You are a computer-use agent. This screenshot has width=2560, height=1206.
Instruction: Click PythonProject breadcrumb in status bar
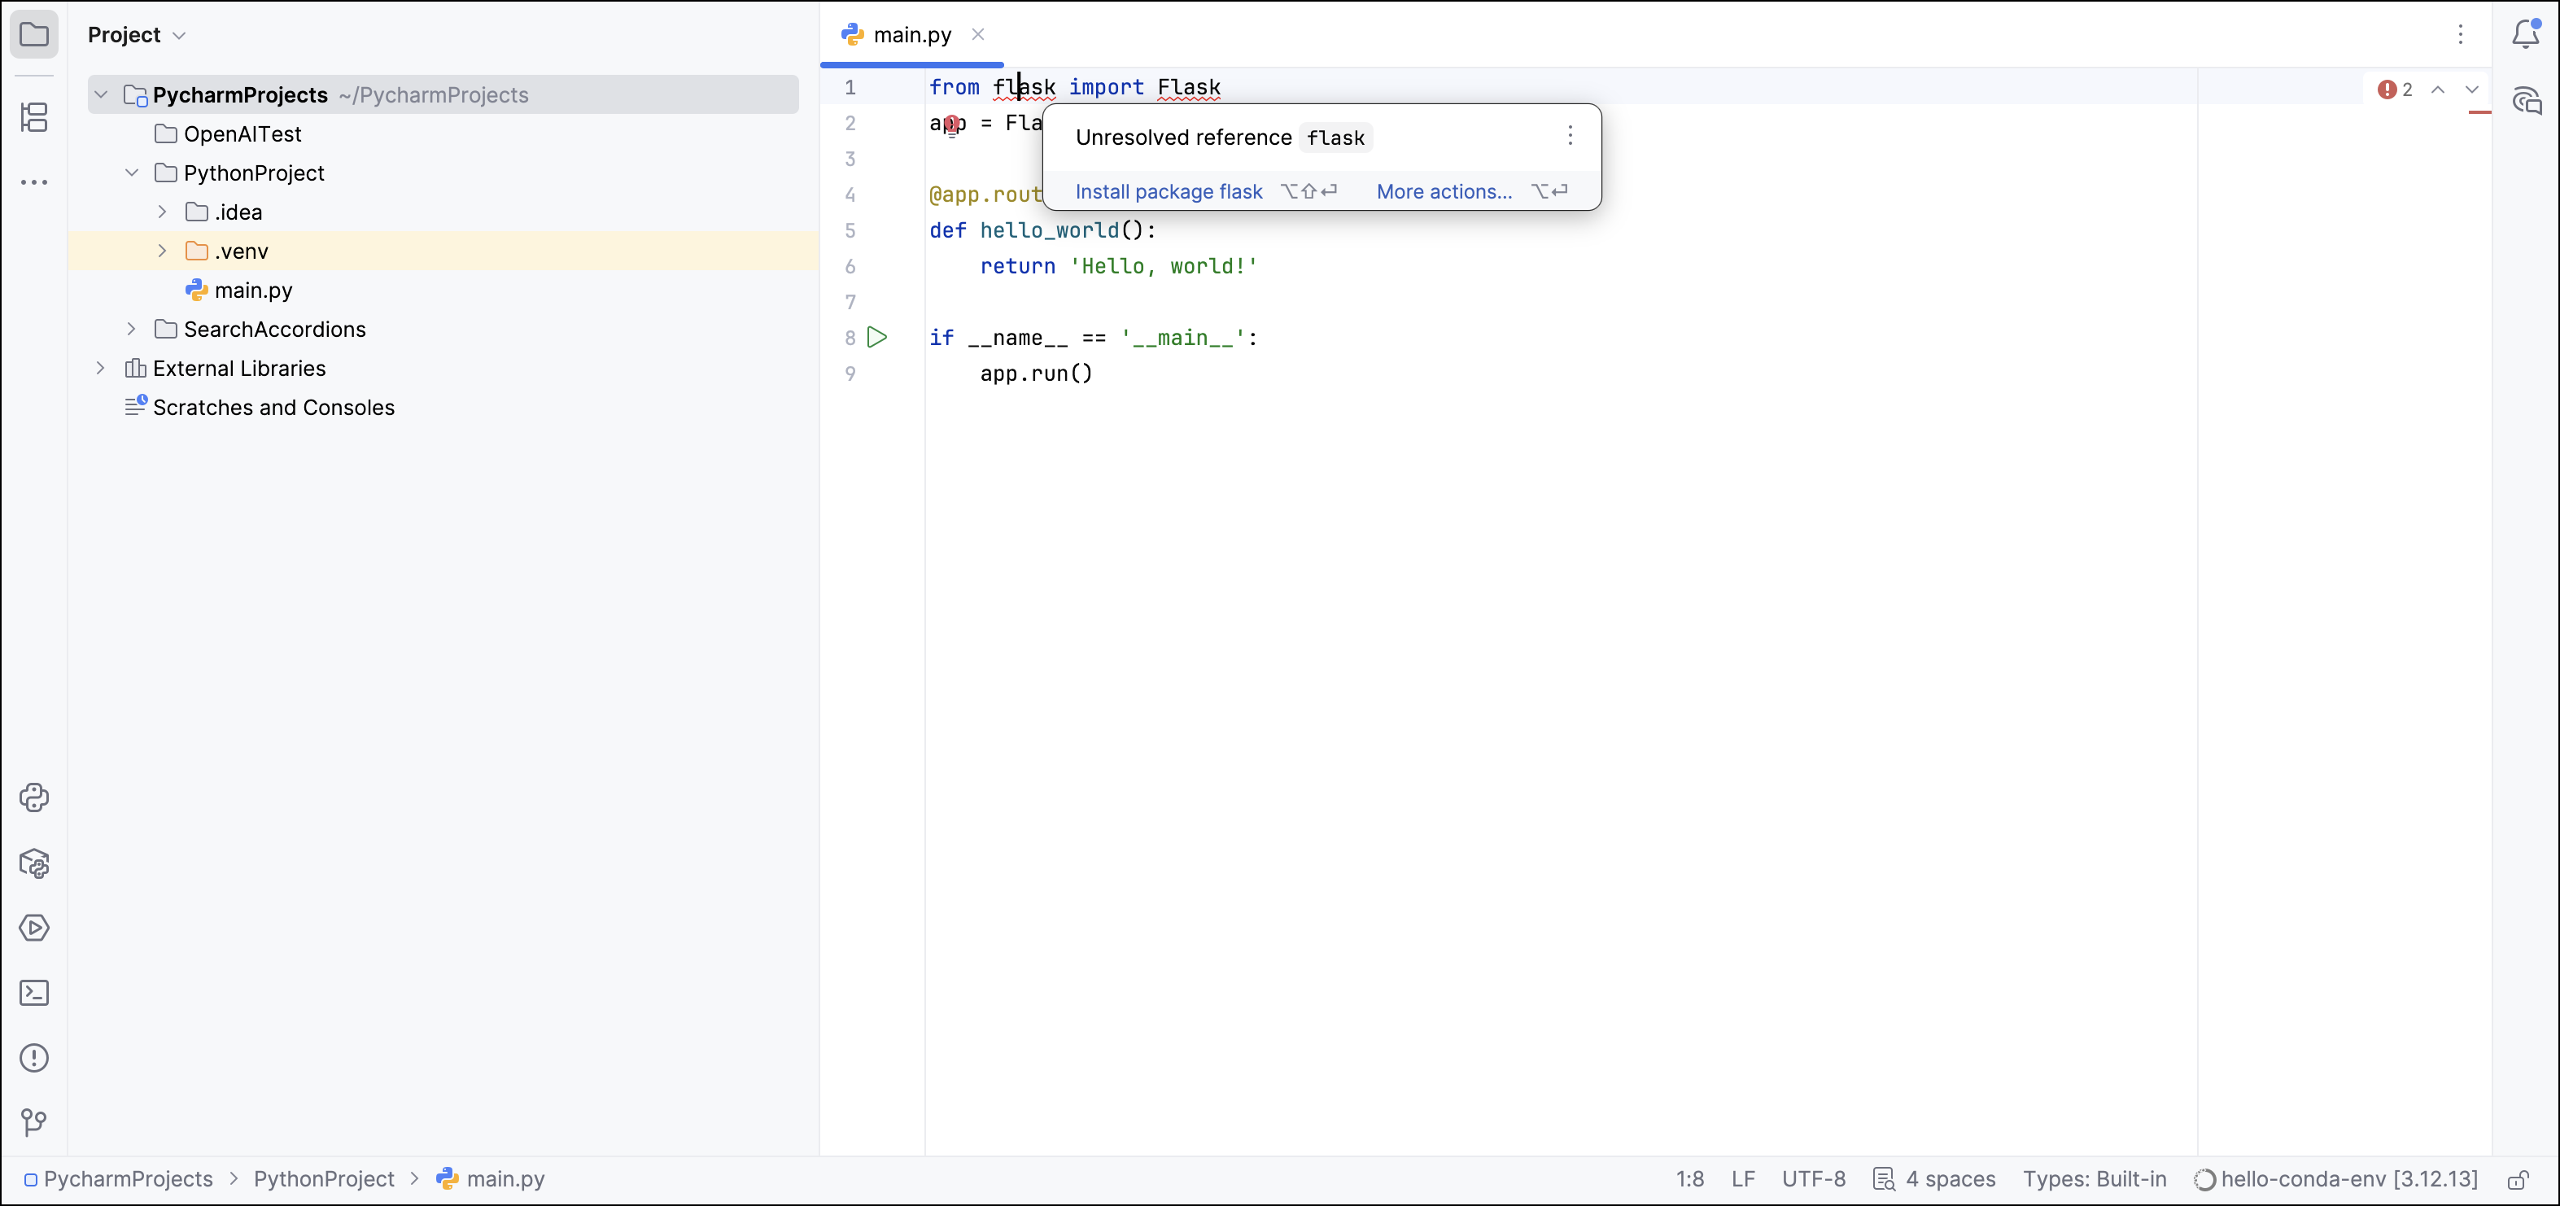[x=324, y=1179]
